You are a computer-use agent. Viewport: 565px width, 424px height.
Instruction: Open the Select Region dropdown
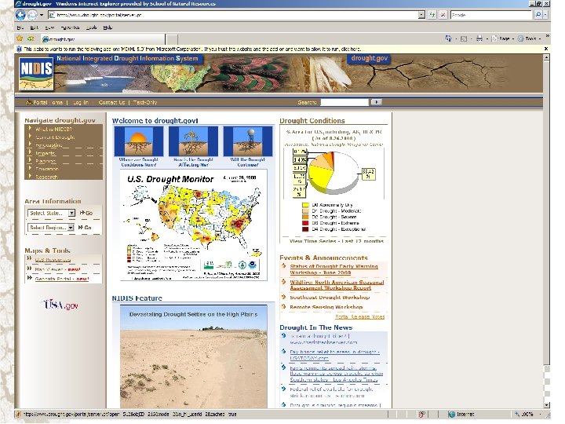coord(71,228)
